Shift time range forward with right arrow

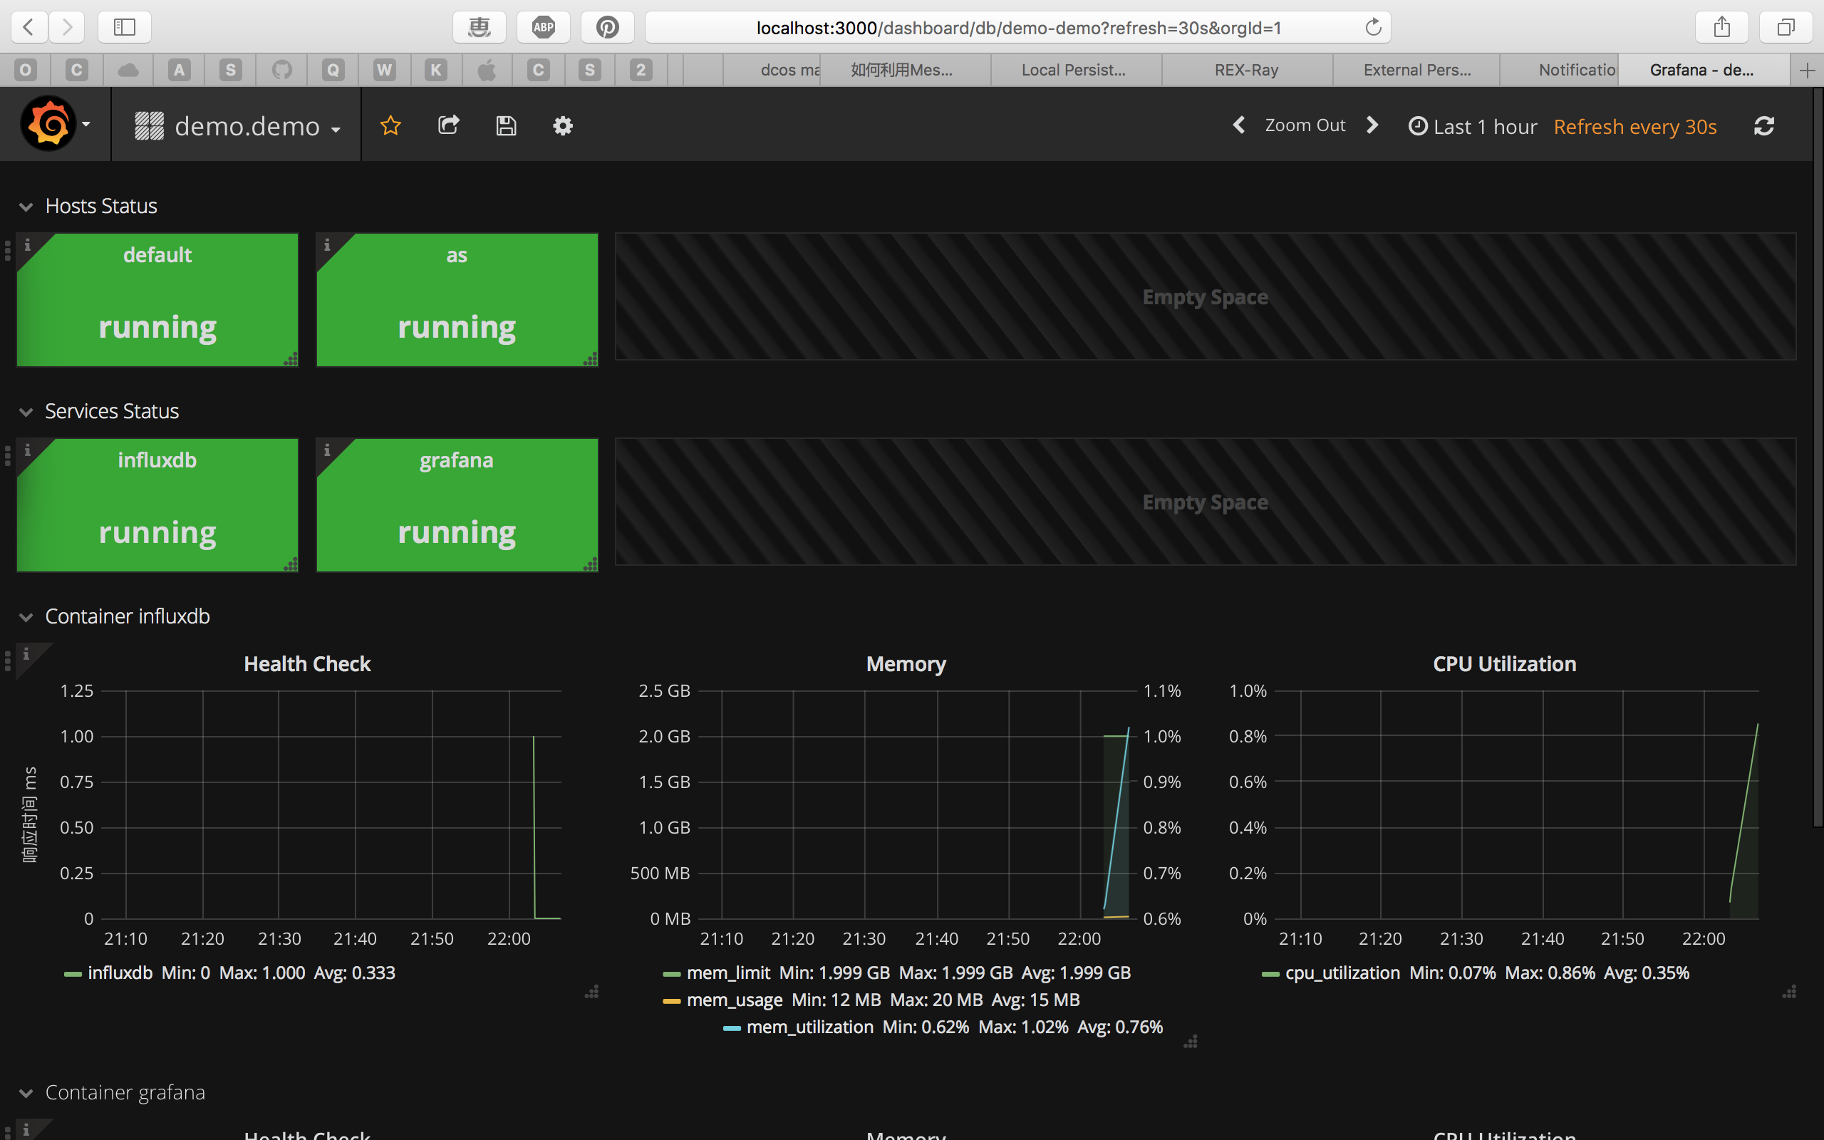[1372, 125]
